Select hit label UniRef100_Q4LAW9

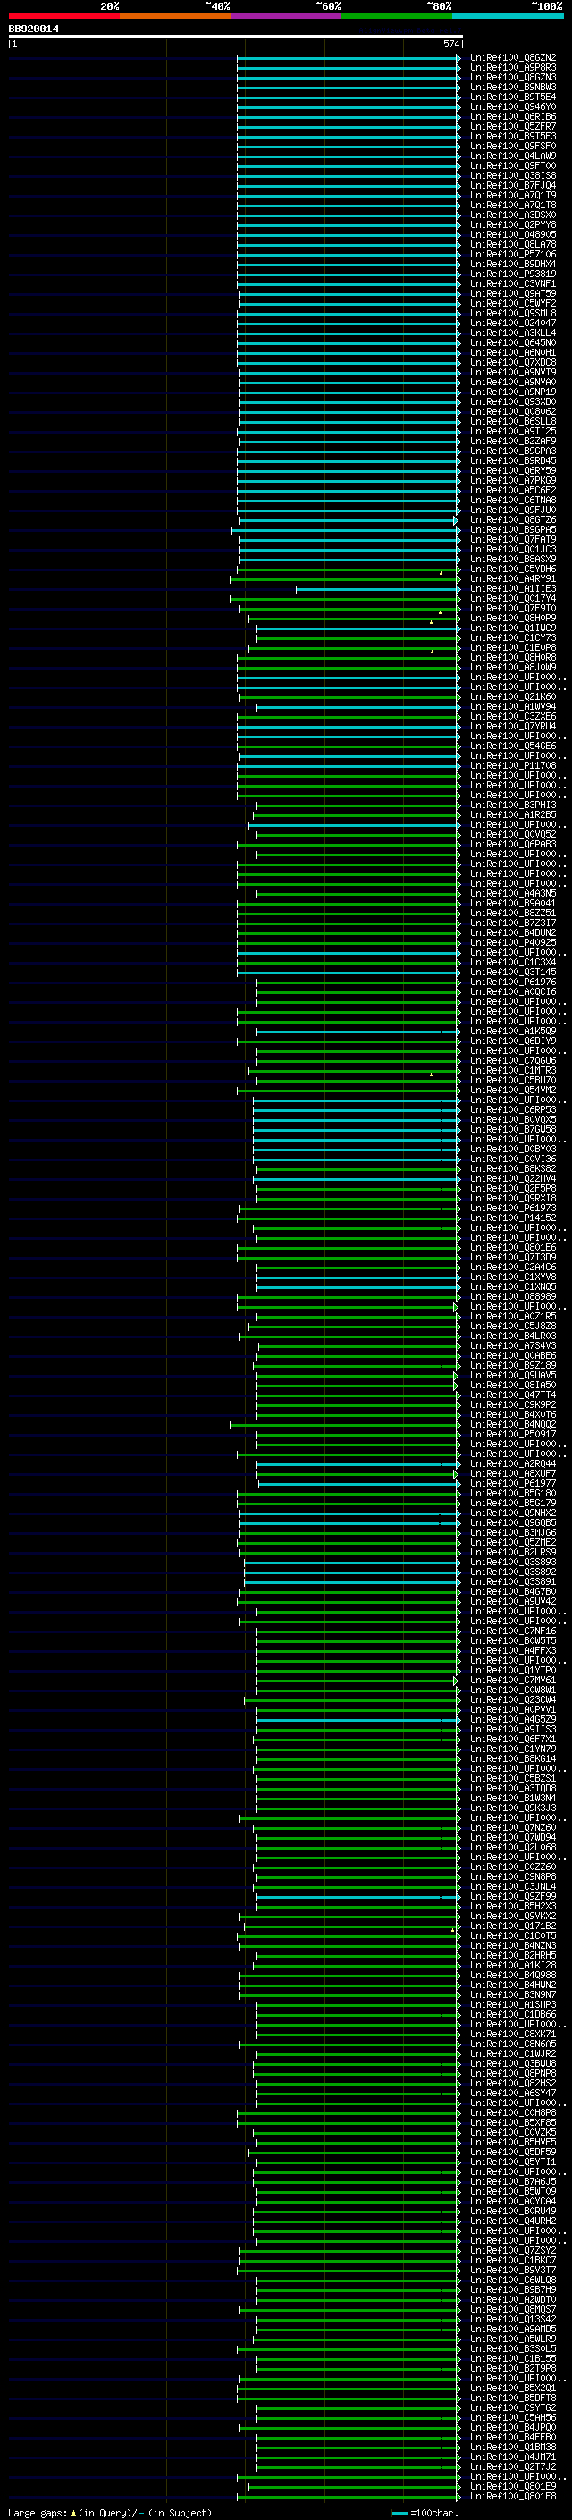(x=512, y=156)
